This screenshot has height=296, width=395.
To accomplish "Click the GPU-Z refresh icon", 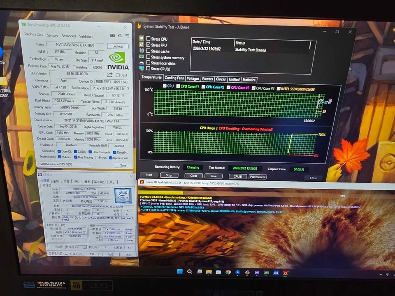I will [120, 36].
